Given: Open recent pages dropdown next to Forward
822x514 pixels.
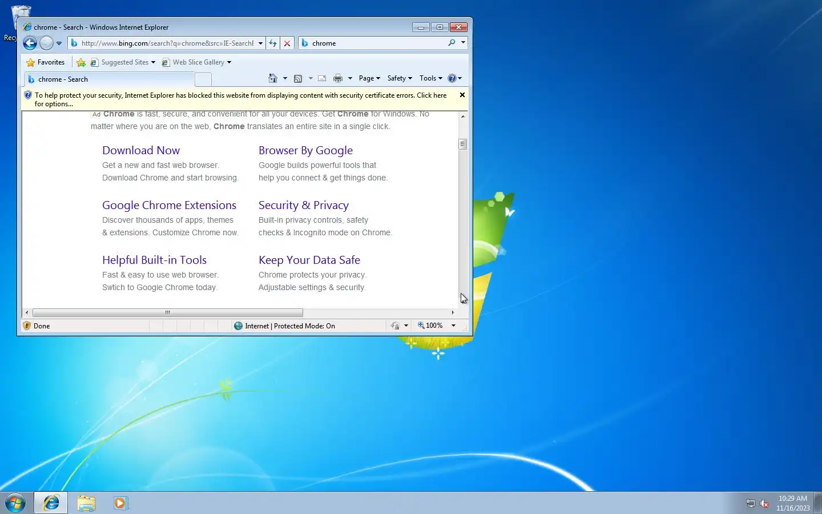Looking at the screenshot, I should tap(59, 43).
